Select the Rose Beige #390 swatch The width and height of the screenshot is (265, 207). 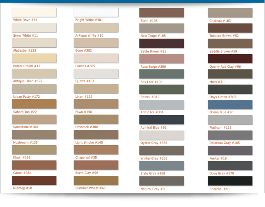click(x=162, y=59)
